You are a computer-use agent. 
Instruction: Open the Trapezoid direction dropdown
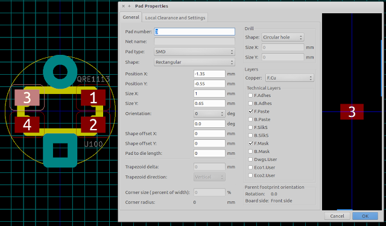coord(209,177)
